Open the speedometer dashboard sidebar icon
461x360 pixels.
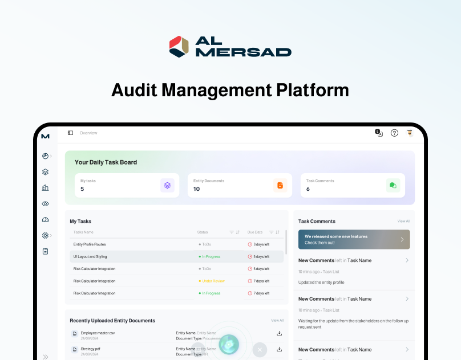[x=45, y=220]
